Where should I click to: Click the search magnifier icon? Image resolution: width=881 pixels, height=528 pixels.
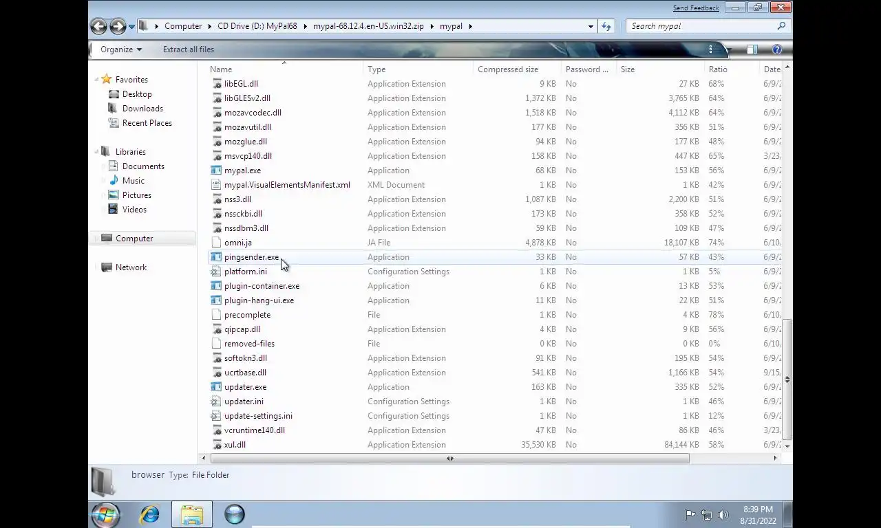click(781, 26)
